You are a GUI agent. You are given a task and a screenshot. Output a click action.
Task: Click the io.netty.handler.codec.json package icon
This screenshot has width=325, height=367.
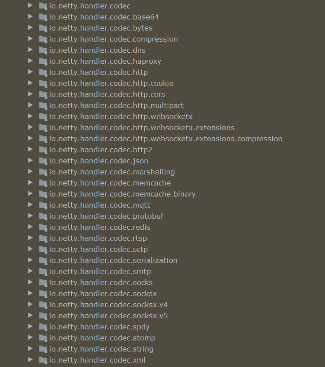point(43,161)
